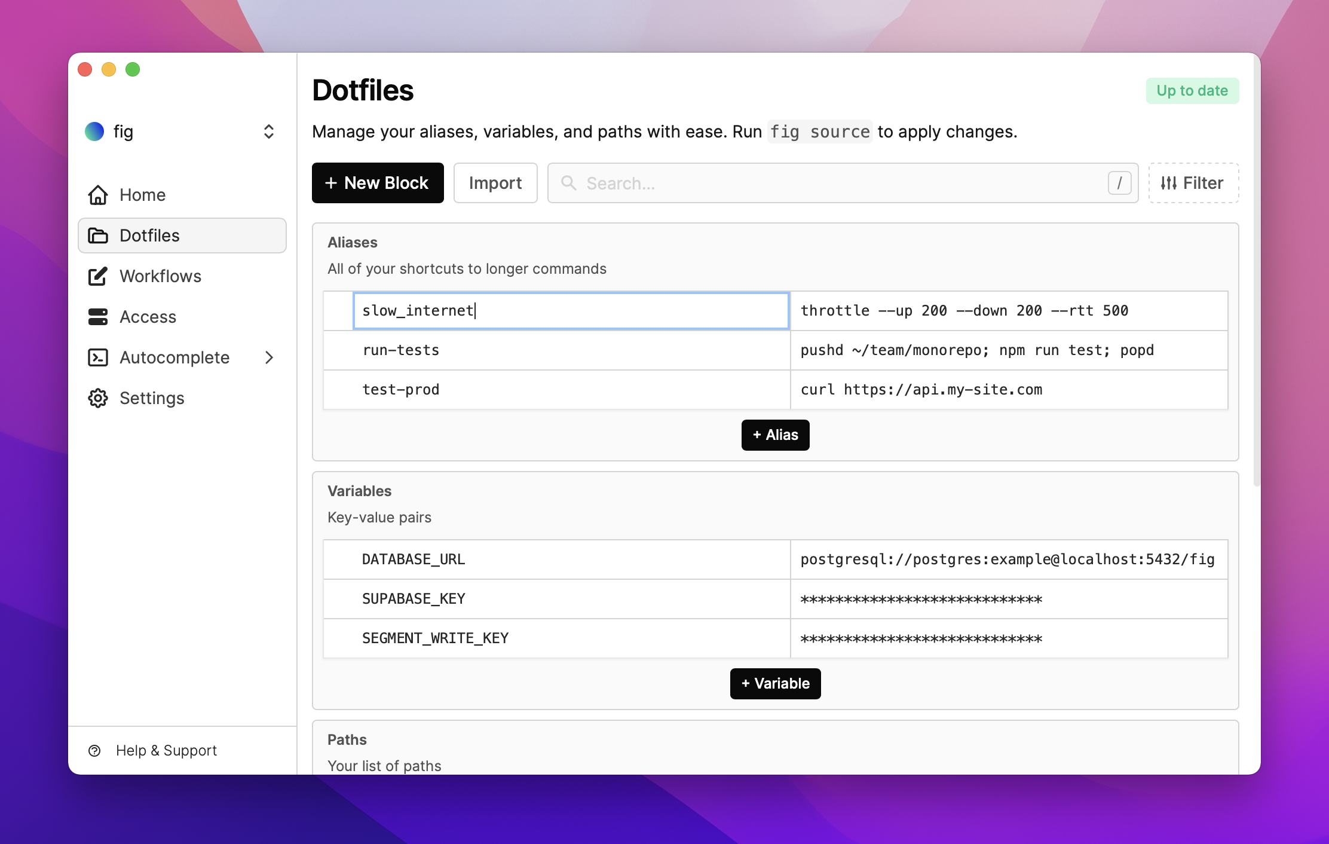Select the run-tests alias name
Image resolution: width=1329 pixels, height=844 pixels.
[571, 350]
